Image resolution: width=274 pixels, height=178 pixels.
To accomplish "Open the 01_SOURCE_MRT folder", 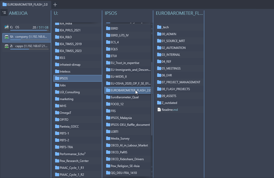I will click(x=179, y=41).
